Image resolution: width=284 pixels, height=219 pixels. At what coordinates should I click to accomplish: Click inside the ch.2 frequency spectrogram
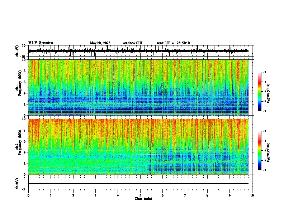(x=138, y=147)
